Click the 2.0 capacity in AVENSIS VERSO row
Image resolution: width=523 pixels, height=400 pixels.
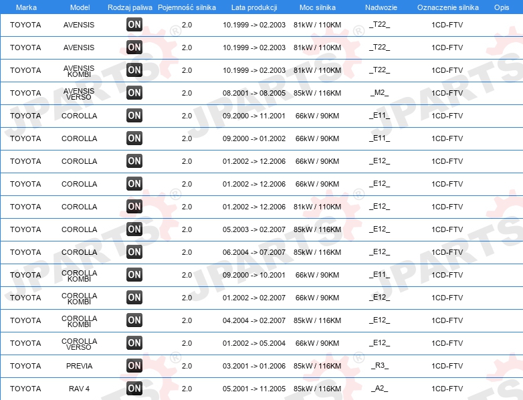pos(187,93)
